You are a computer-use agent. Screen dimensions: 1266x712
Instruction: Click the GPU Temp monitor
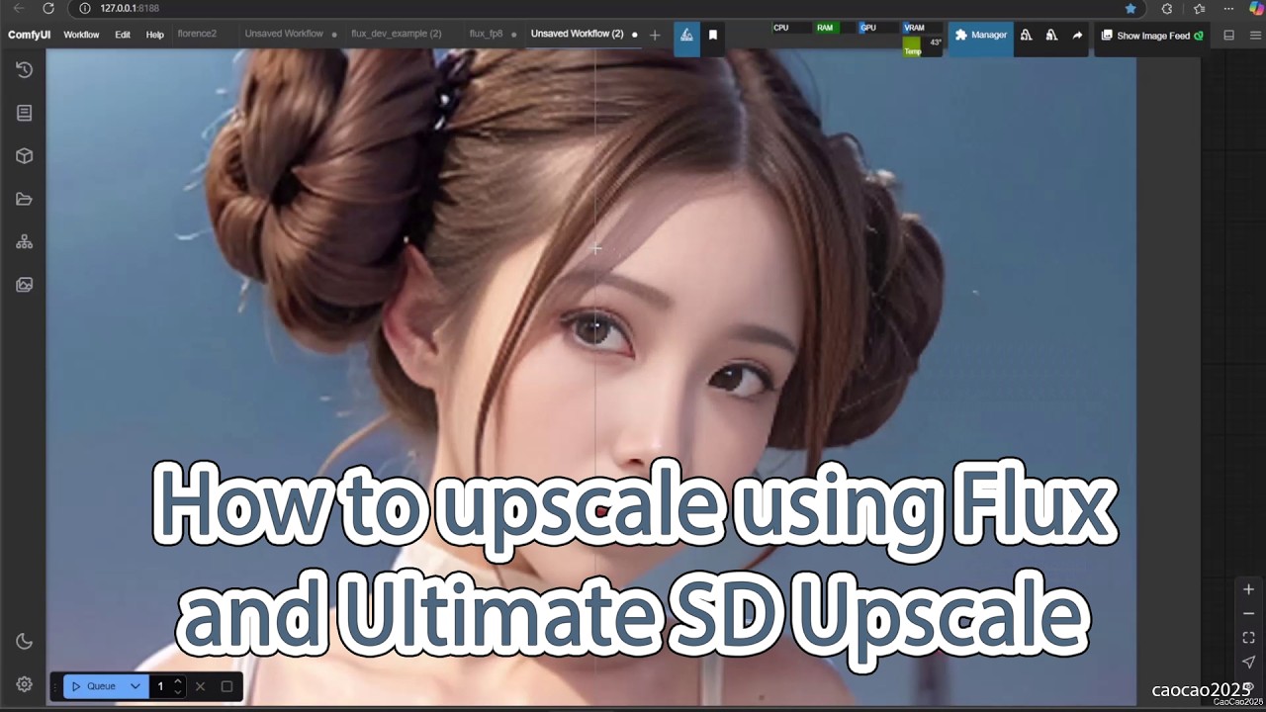(x=921, y=46)
